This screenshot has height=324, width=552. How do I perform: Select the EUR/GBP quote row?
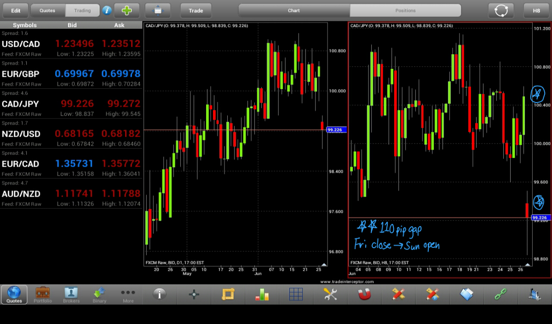[x=71, y=74]
